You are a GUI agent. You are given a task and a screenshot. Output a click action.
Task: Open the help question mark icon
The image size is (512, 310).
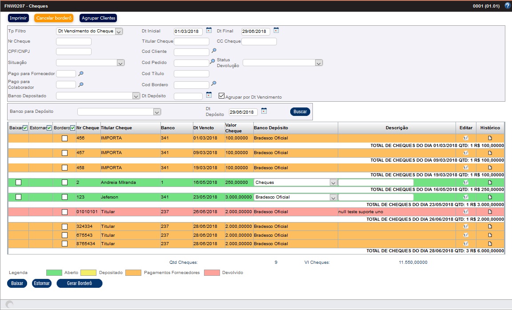point(508,6)
